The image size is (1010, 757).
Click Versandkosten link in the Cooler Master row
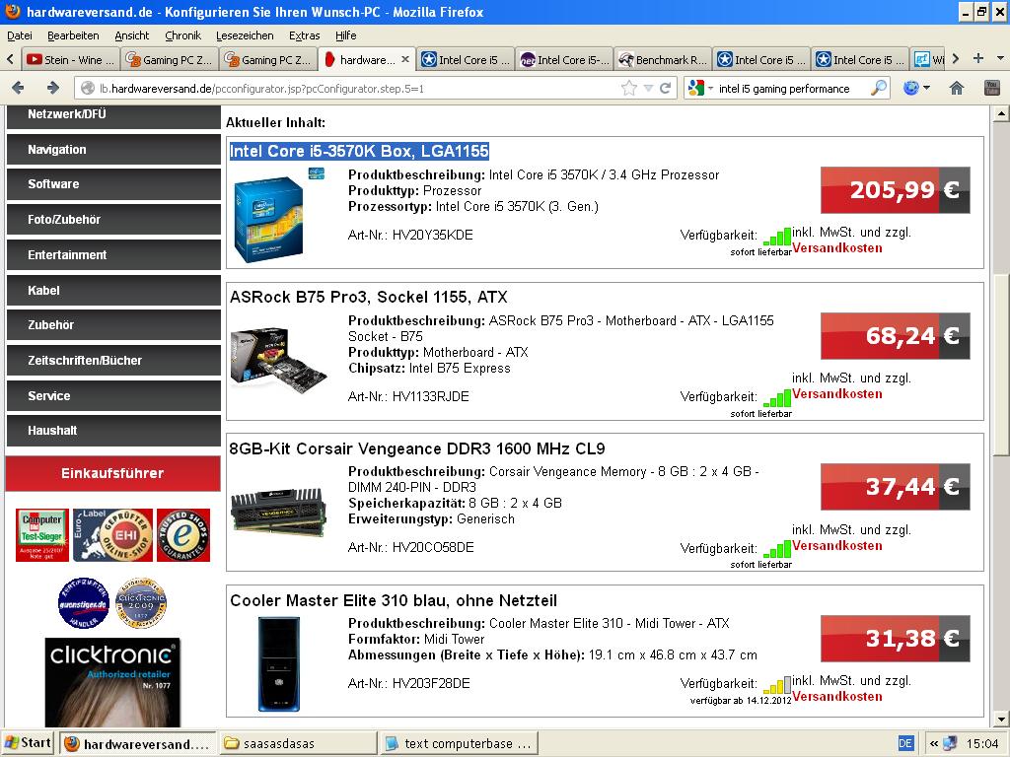pyautogui.click(x=836, y=697)
